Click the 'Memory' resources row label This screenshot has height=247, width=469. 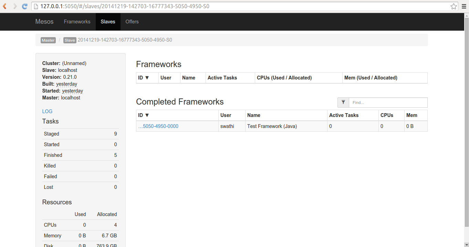53,236
